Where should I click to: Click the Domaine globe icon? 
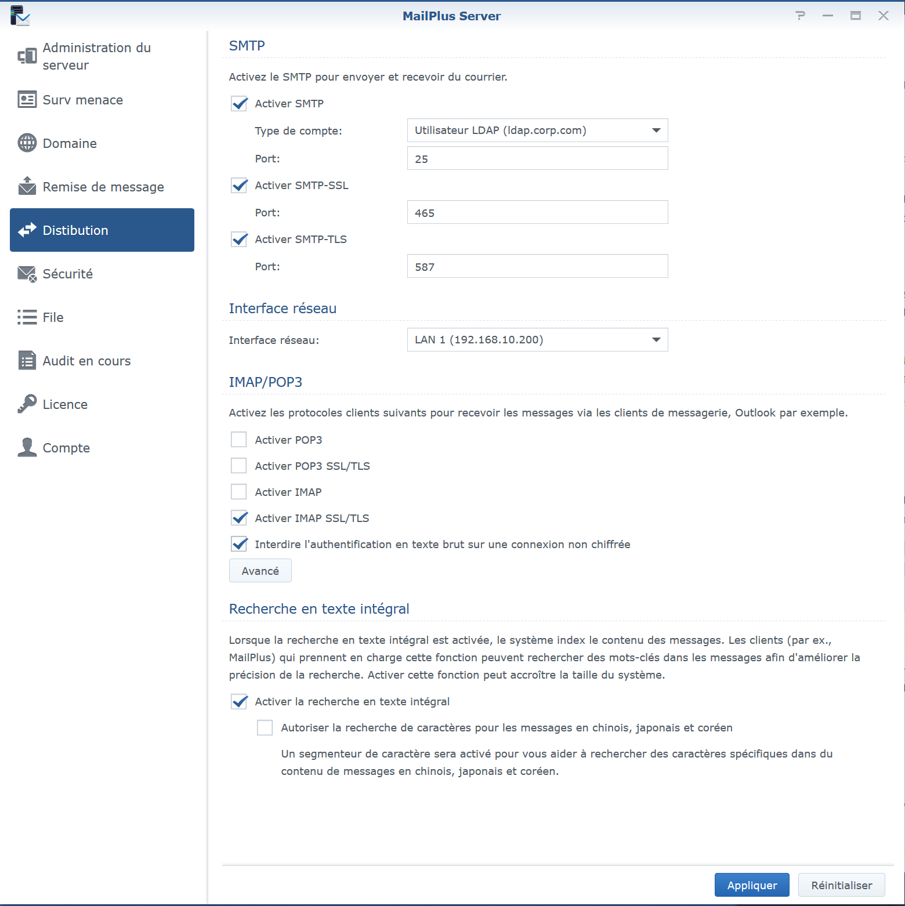[27, 143]
